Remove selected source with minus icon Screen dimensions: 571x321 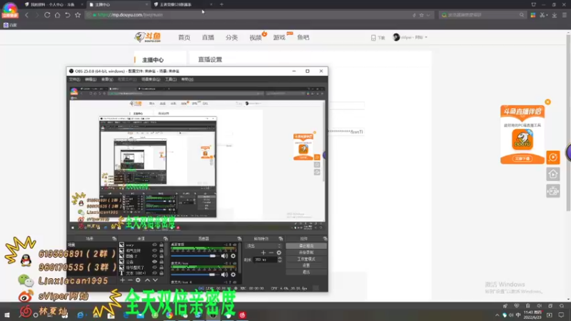(130, 280)
